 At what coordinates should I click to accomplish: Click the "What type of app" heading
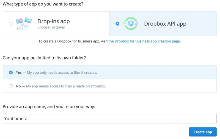click(x=43, y=4)
